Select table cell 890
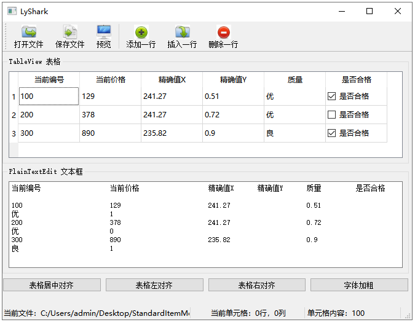Screen dimensions: 415x322 coord(111,133)
